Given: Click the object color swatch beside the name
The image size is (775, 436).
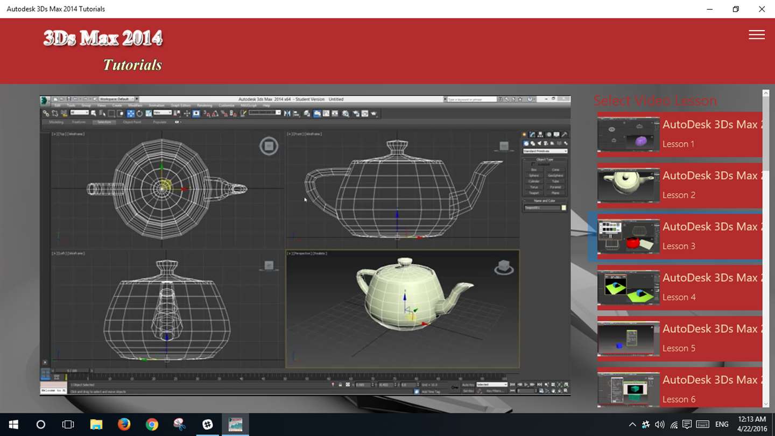Looking at the screenshot, I should 564,208.
